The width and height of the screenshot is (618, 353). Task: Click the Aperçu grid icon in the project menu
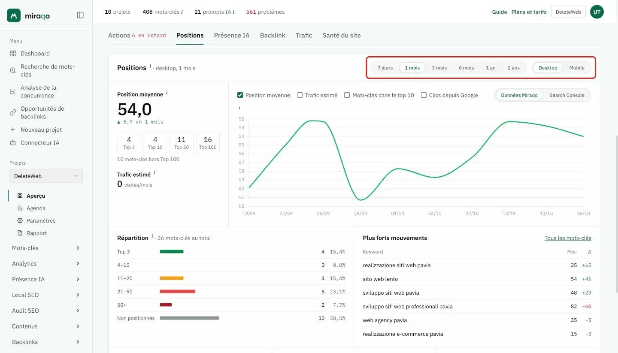coord(20,196)
